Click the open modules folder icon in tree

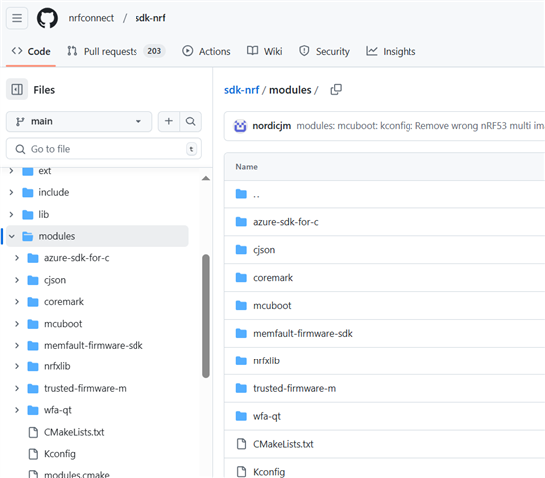tap(28, 236)
